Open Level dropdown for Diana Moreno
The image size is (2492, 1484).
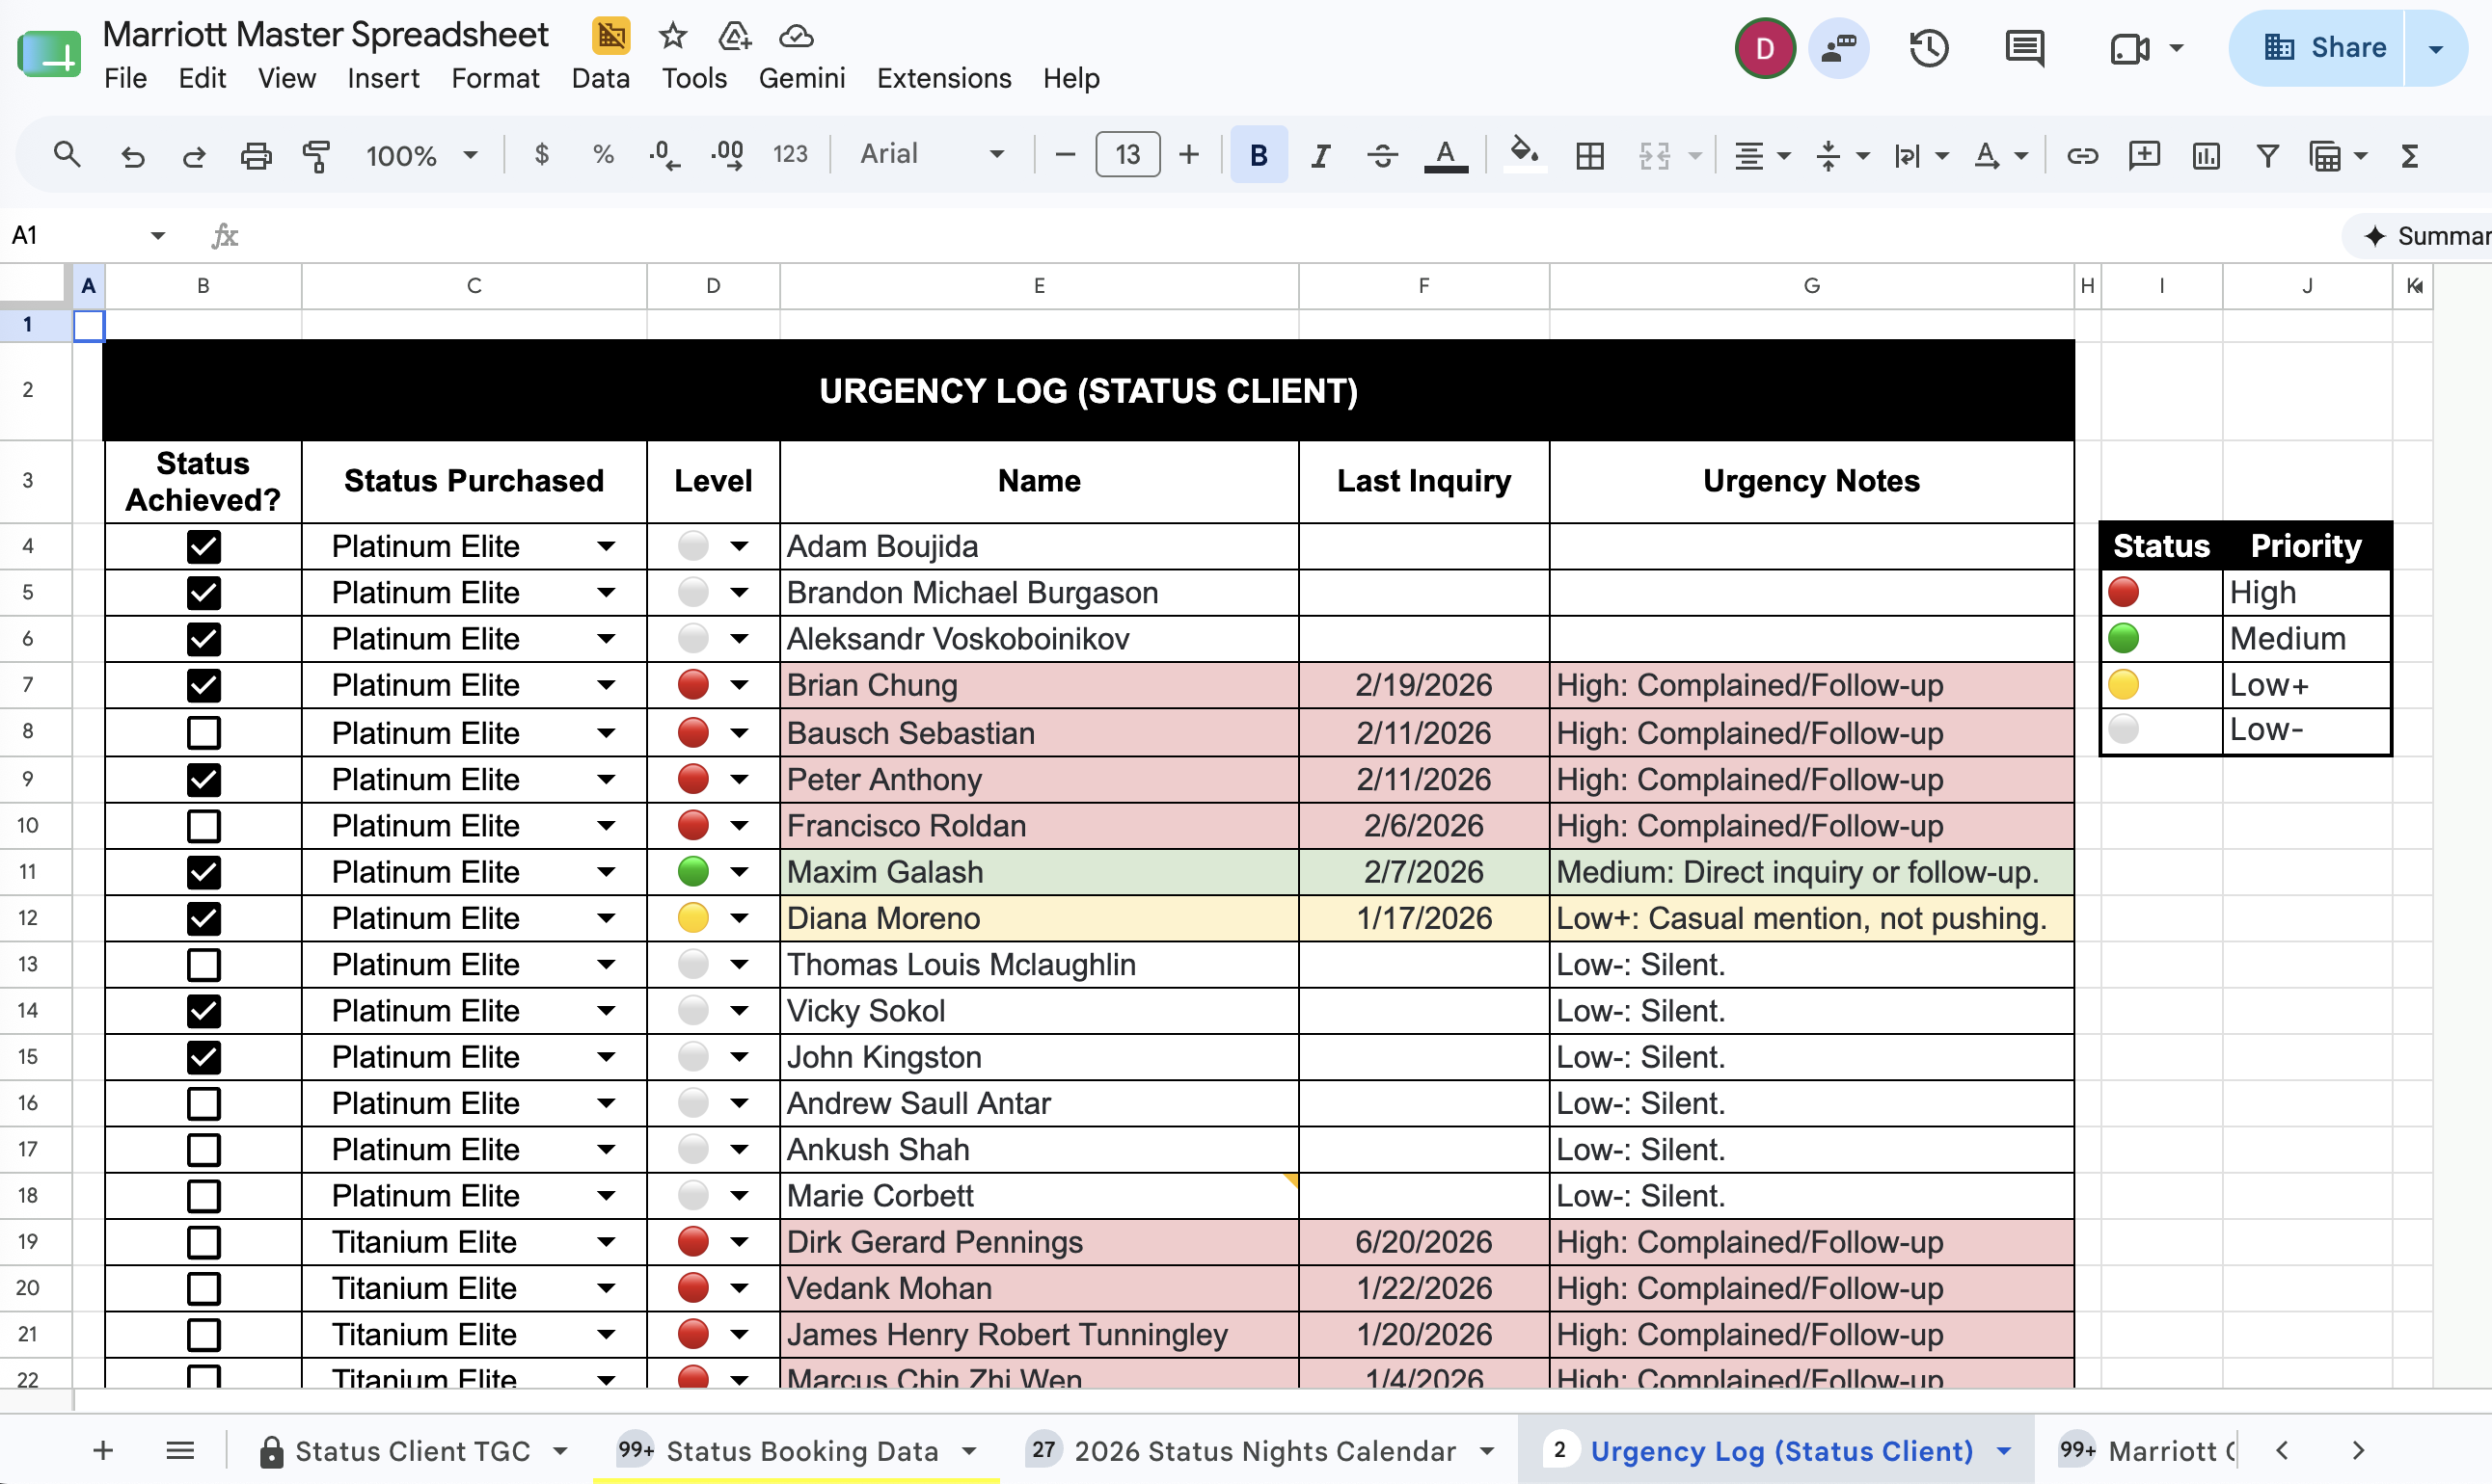pos(739,918)
